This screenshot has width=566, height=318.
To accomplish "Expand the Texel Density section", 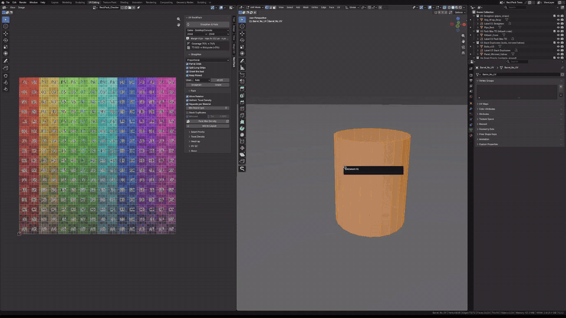I will tap(197, 137).
